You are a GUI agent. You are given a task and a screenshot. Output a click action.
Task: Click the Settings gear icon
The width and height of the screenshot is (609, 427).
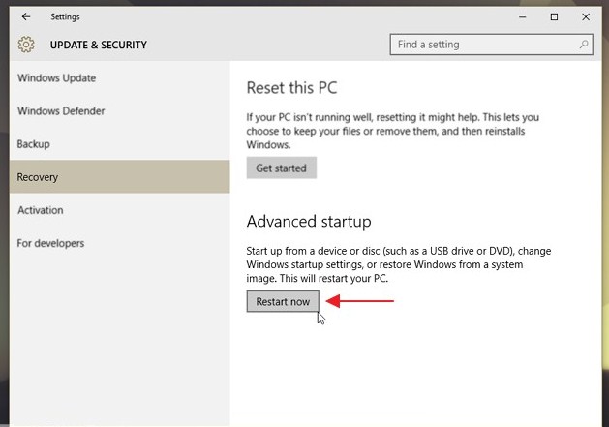(26, 45)
